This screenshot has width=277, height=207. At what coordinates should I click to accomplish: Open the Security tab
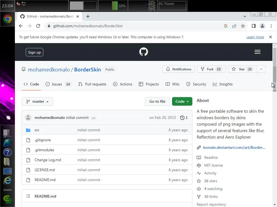[x=196, y=84]
